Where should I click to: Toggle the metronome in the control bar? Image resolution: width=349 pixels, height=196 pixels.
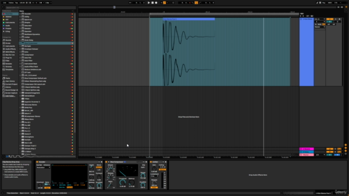coord(41,3)
